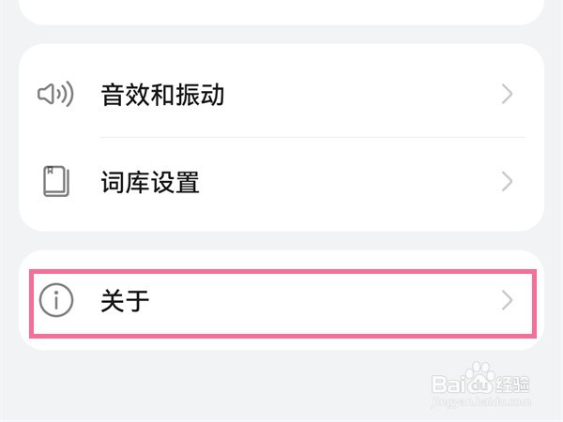
Task: Select the 词库设置 text label
Action: pos(150,182)
